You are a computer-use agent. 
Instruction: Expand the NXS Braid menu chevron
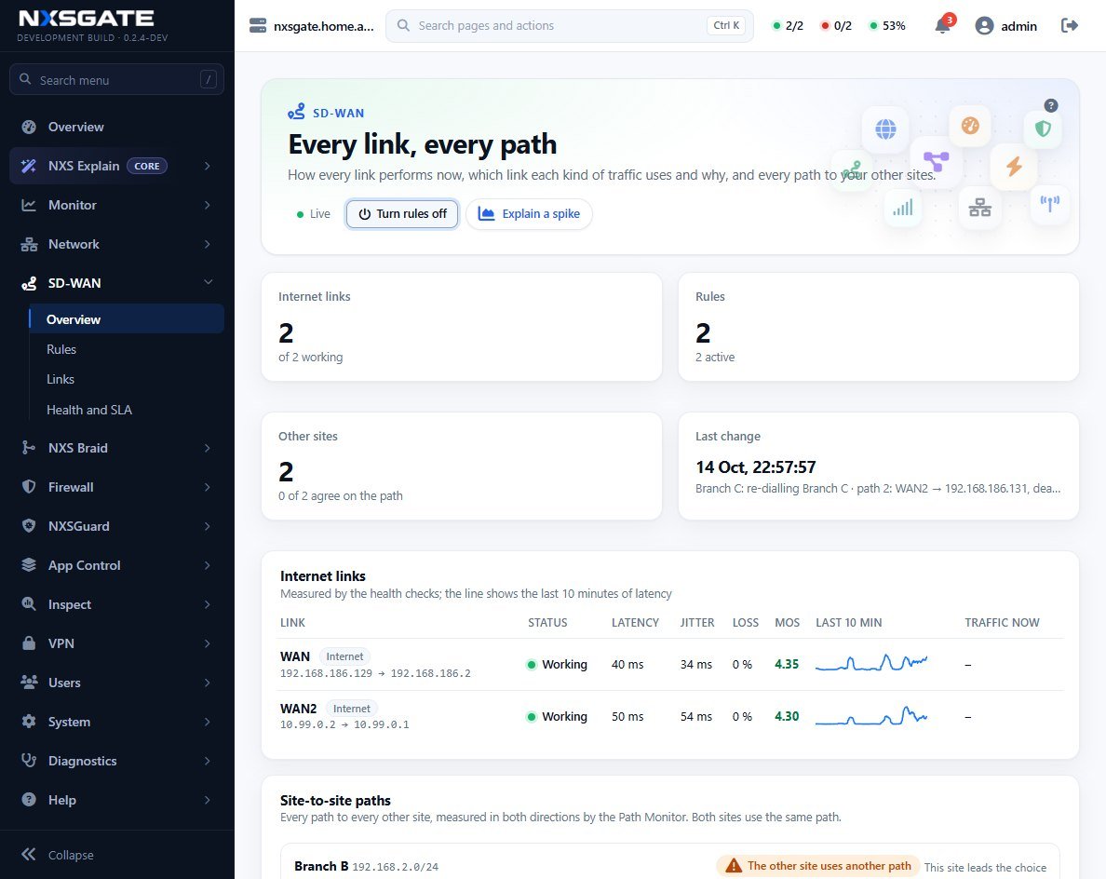point(208,448)
